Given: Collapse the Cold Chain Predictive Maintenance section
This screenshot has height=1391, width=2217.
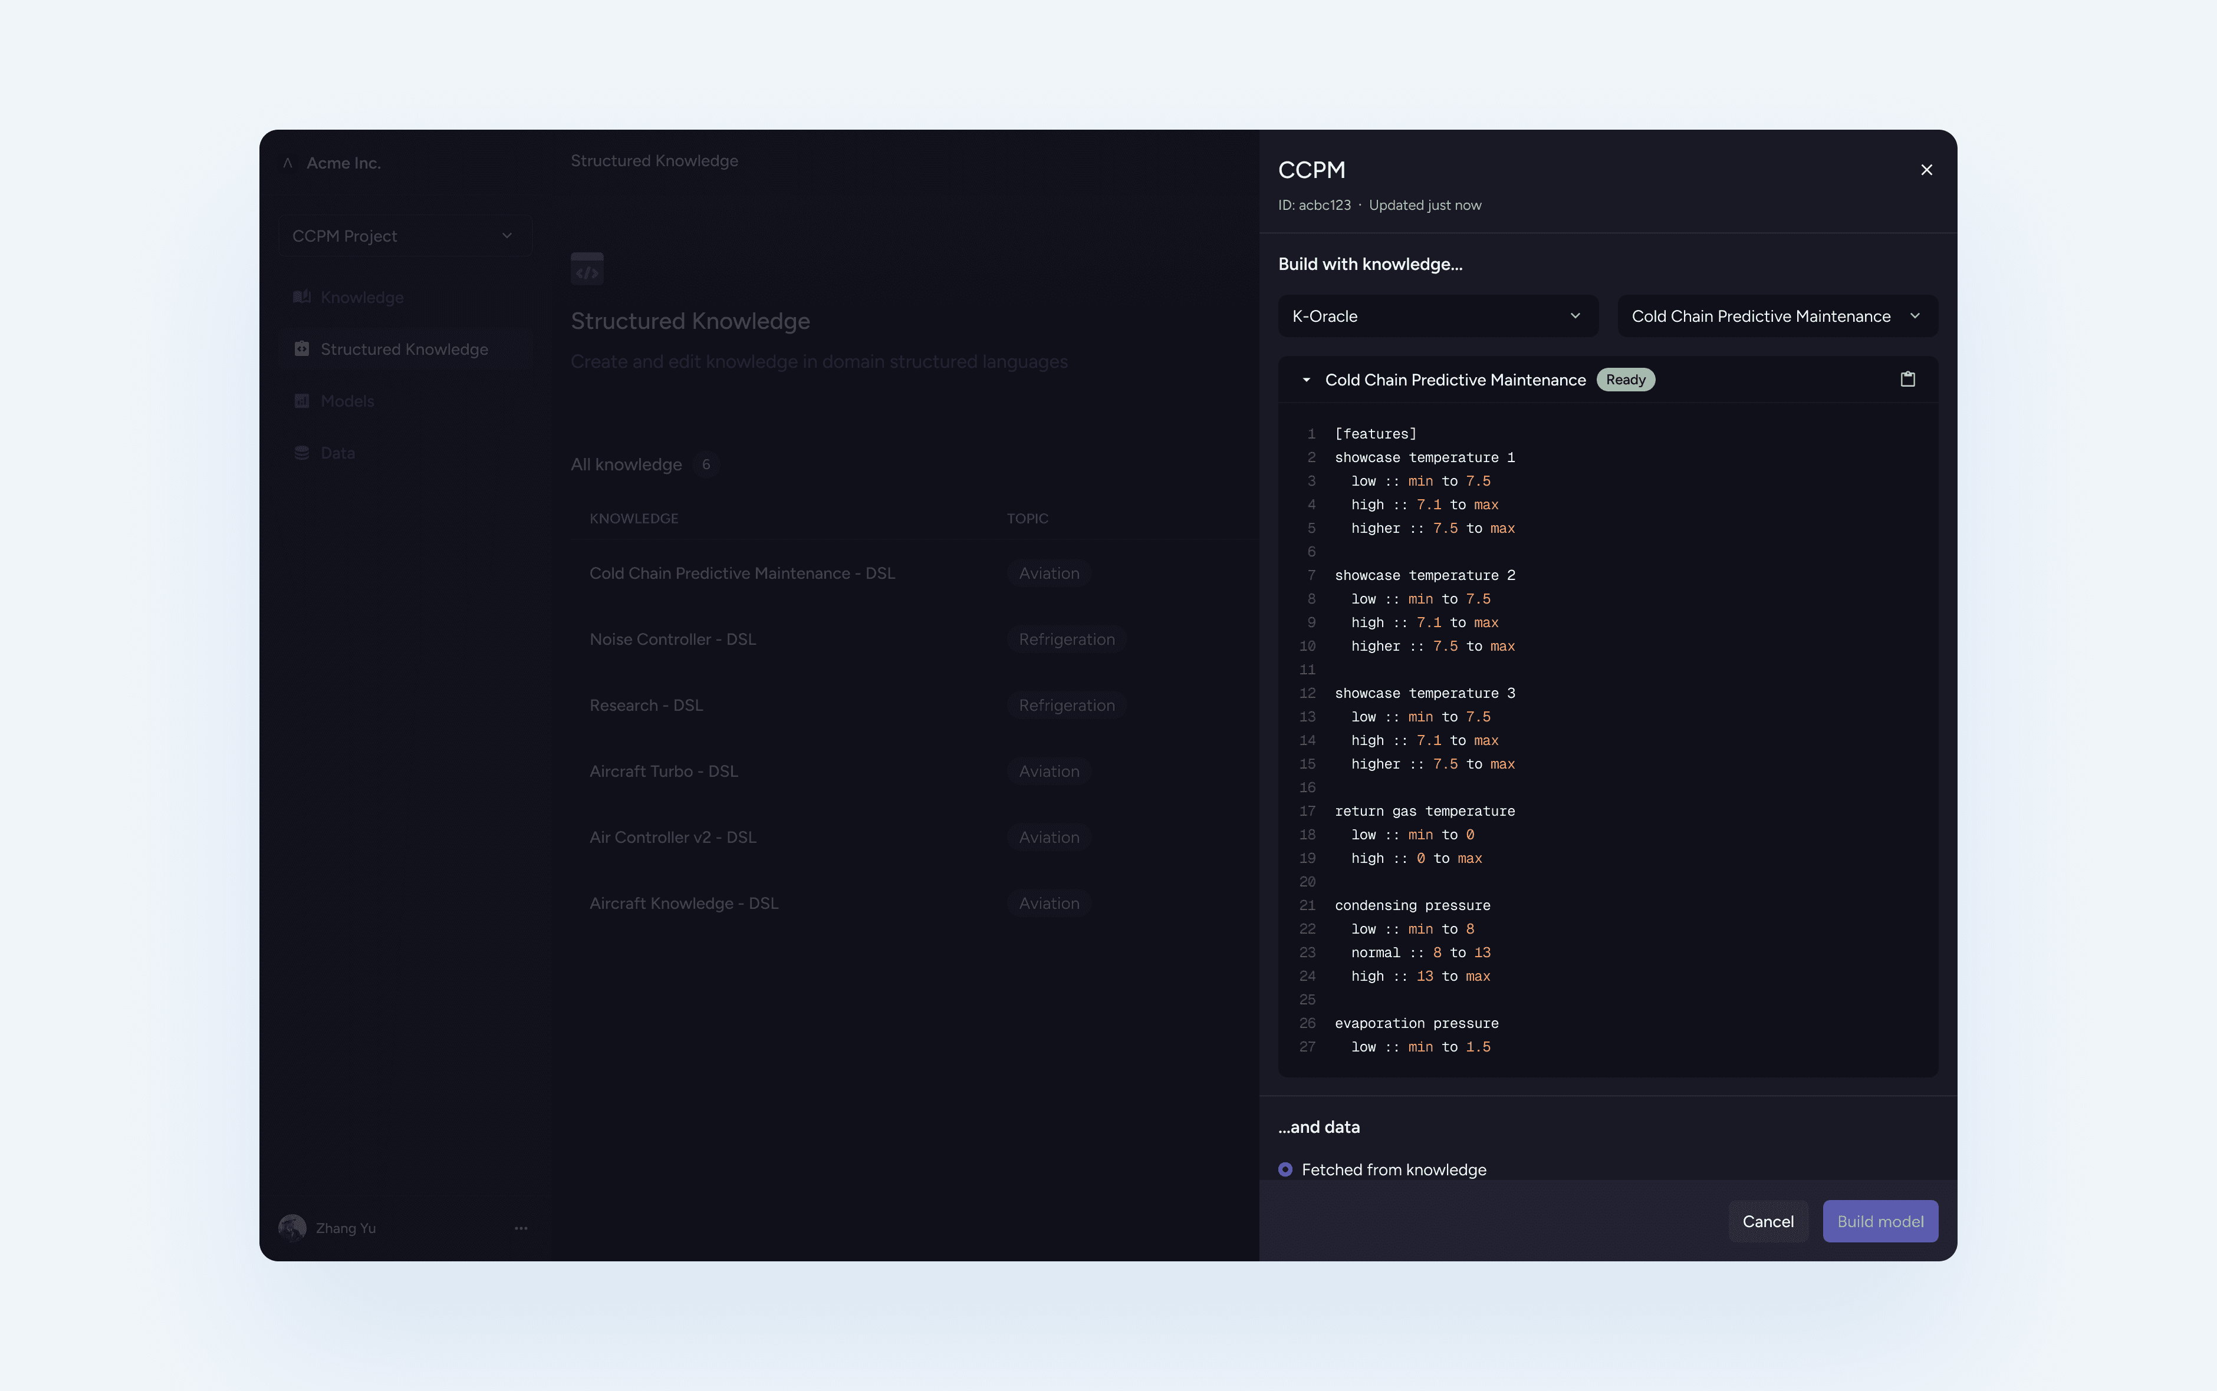Looking at the screenshot, I should [1306, 380].
